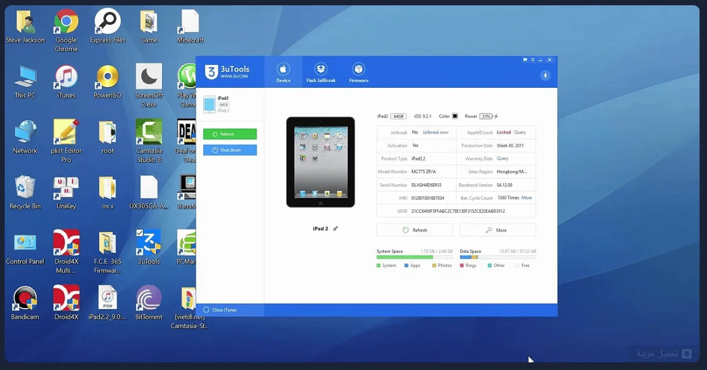Viewport: 707px width, 370px height.
Task: Click the download arrow icon in 3uTools header
Action: click(x=546, y=75)
